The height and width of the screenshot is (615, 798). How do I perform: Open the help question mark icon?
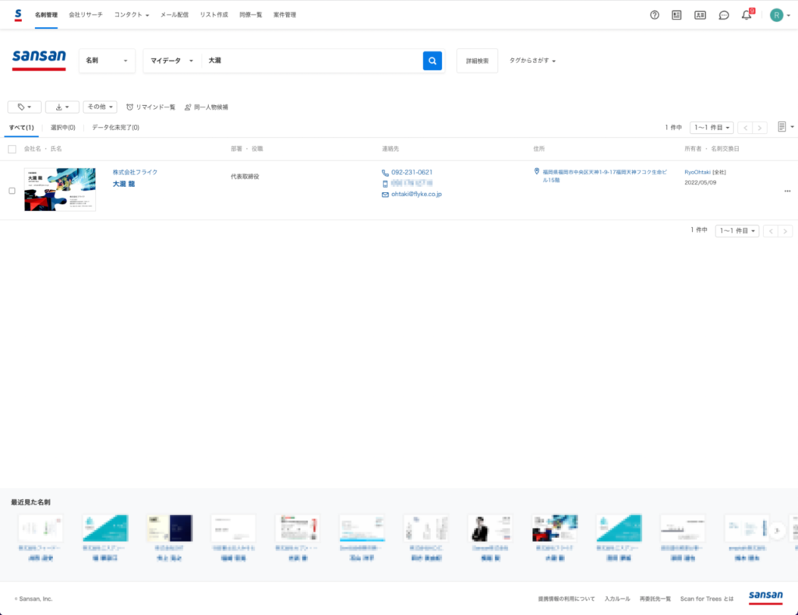(655, 16)
